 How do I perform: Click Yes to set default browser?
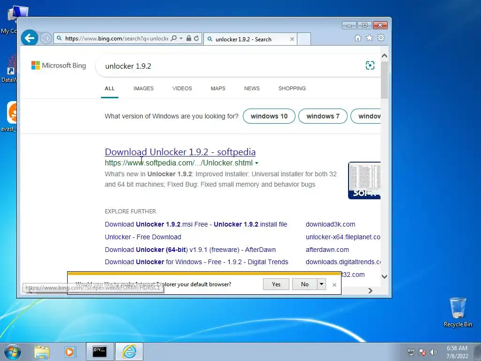coord(276,284)
